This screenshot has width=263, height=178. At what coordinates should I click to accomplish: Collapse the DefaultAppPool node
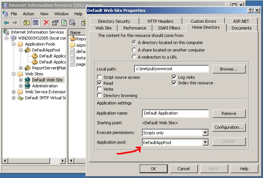click(x=21, y=50)
